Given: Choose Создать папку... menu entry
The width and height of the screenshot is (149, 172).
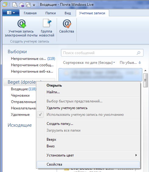Looking at the screenshot, I should coord(88,124).
